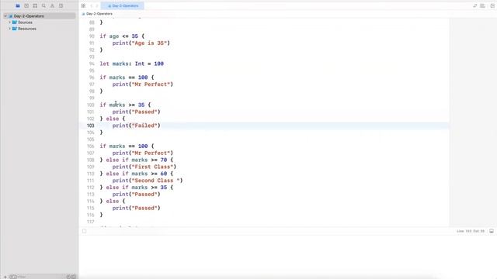Open the Issue navigator warning icon

coord(52,5)
